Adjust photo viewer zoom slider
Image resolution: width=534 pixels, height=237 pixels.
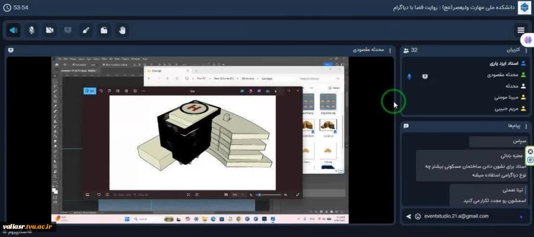[269, 195]
